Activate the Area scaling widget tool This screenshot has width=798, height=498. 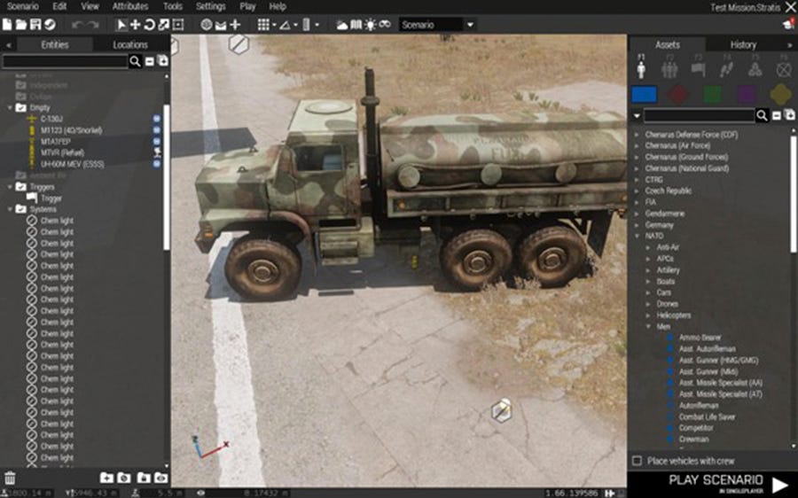[177, 25]
